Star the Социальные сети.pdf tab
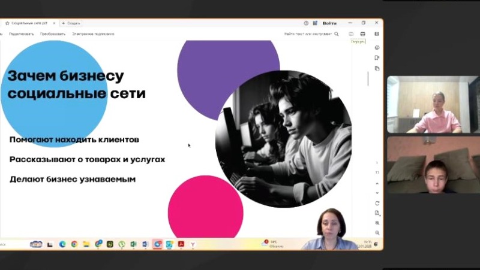Image resolution: width=480 pixels, height=270 pixels. click(7, 23)
